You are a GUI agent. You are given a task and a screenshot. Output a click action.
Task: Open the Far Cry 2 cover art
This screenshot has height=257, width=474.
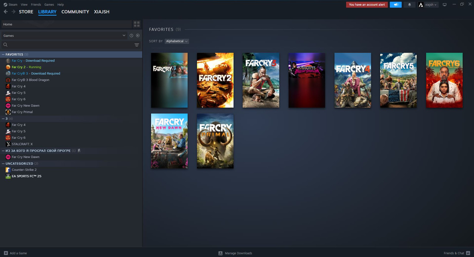tap(215, 80)
